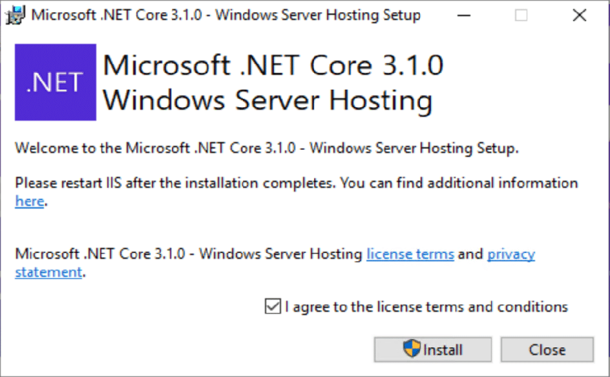The image size is (610, 377).
Task: Click the 'I agree to the license terms' label
Action: 426,307
